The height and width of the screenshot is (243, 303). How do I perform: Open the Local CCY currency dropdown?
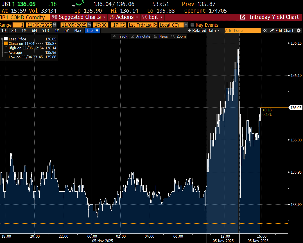click(186, 25)
